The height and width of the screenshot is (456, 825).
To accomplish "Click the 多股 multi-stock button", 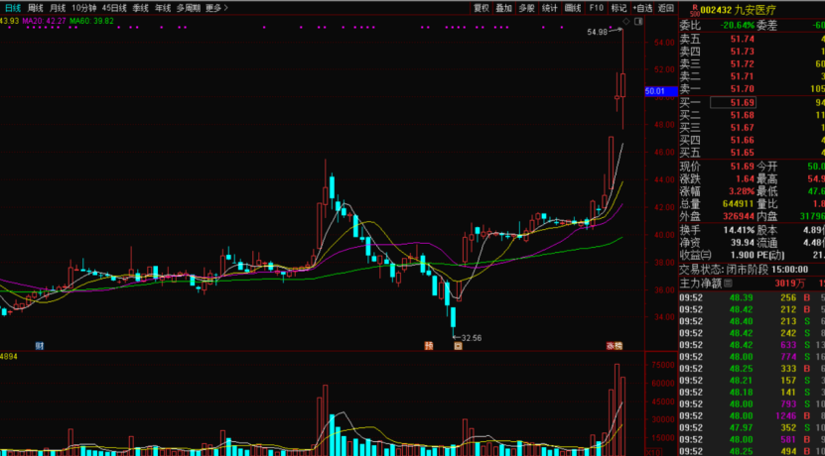I will coord(527,8).
